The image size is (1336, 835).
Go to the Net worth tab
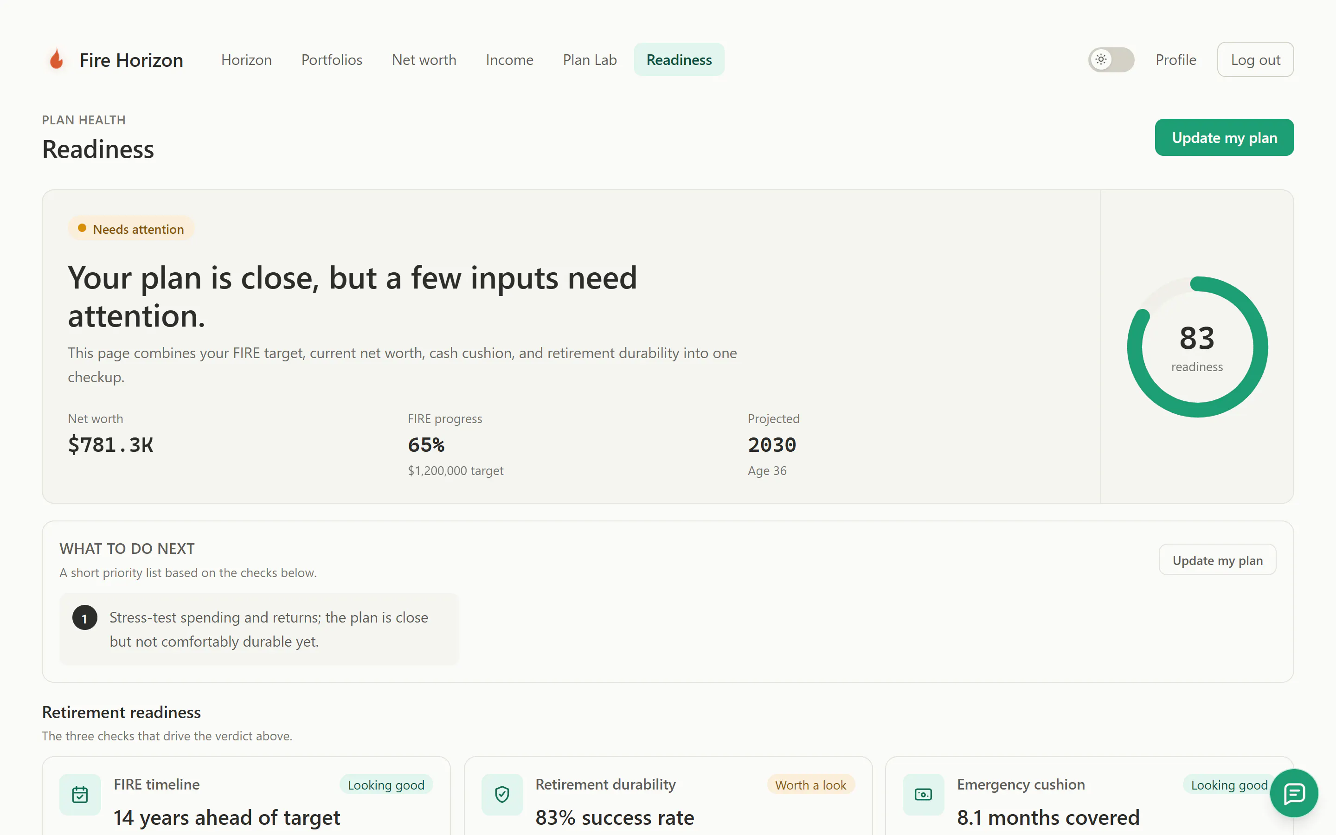(424, 60)
